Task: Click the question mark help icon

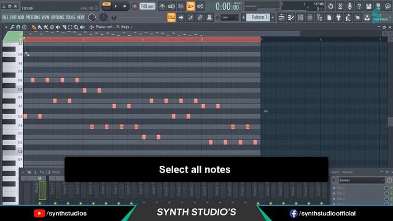Action: coord(359,6)
